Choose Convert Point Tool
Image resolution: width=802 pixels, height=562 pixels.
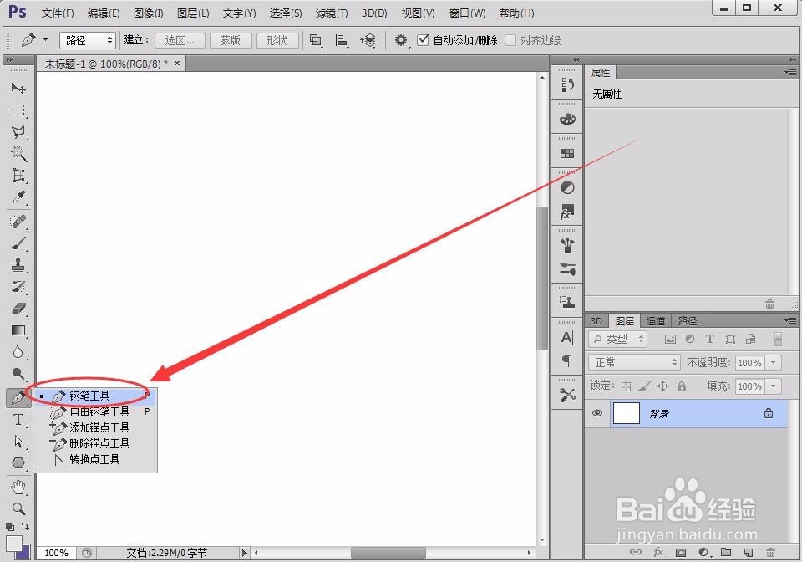(x=95, y=459)
